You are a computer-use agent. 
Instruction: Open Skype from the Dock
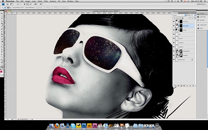[73, 125]
